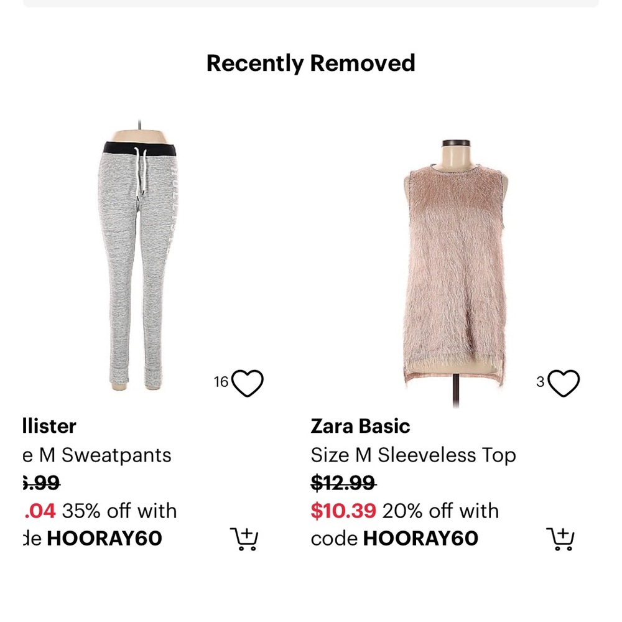Click the Recently Removed heading
Image resolution: width=622 pixels, height=622 pixels.
coord(310,63)
